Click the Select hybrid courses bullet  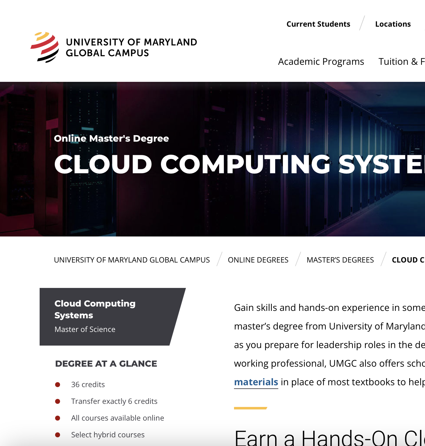[108, 435]
